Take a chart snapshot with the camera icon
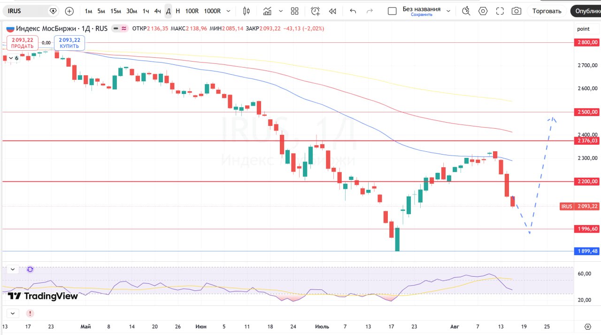This screenshot has height=335, width=601. [516, 11]
